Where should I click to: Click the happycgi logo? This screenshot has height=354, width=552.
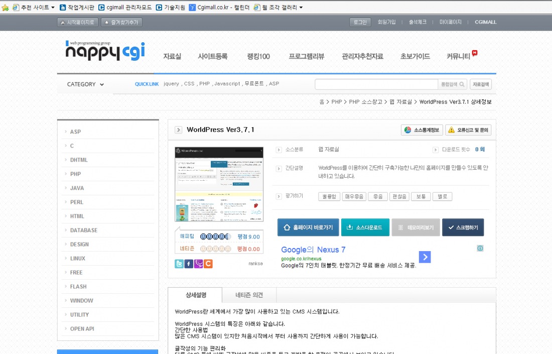[105, 51]
